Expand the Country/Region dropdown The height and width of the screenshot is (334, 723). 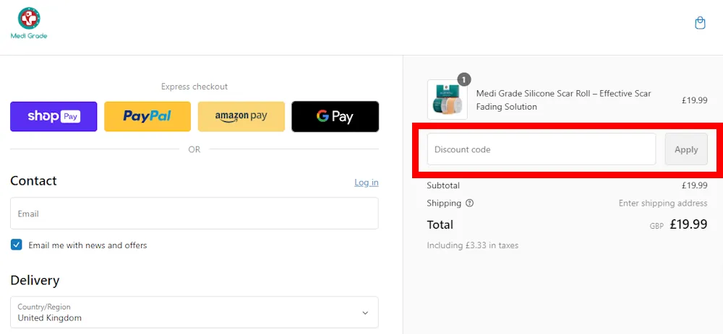coord(194,312)
